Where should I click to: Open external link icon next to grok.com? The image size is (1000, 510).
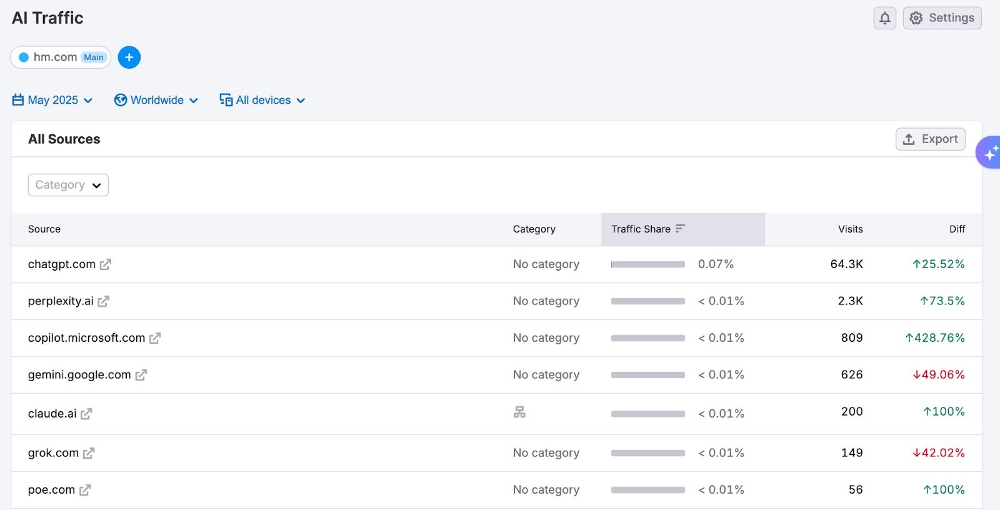coord(89,453)
